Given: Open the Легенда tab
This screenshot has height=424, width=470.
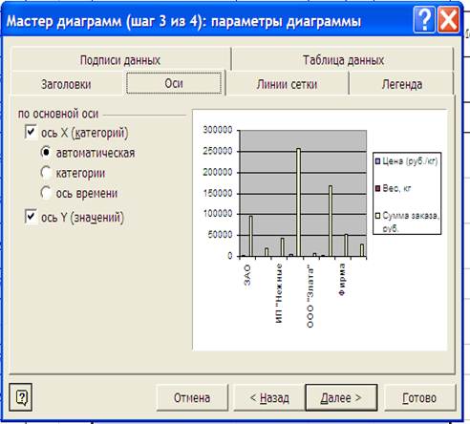Looking at the screenshot, I should click(401, 84).
